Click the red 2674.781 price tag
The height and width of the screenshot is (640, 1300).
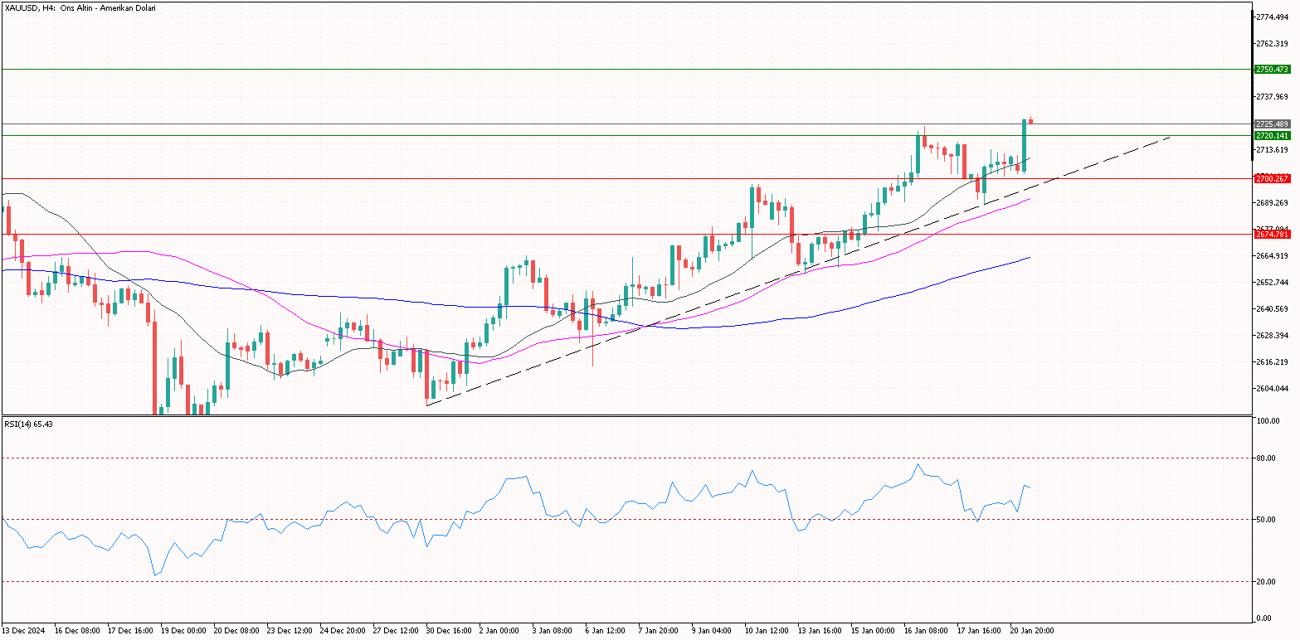pos(1272,235)
